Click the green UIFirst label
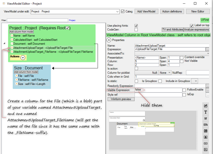The image size is (213, 154). tap(205, 20)
